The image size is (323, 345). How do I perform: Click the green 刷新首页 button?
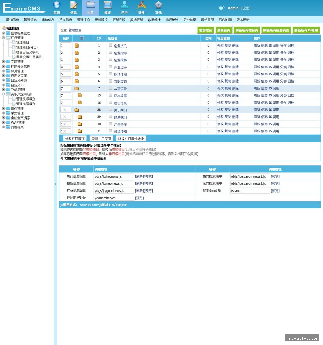click(x=224, y=30)
